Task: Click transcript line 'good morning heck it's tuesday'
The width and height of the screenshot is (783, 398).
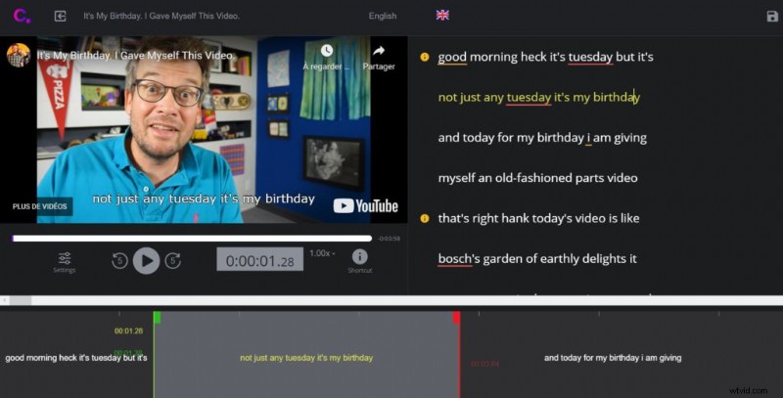Action: point(545,57)
